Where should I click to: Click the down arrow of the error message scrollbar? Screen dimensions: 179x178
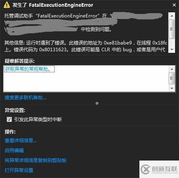tap(172, 50)
